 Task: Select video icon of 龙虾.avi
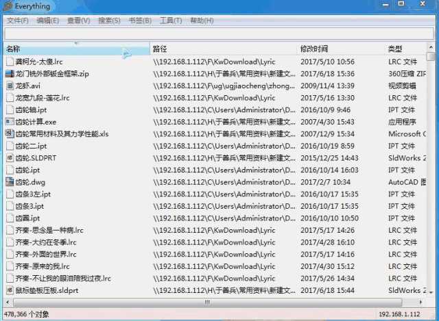tap(10, 86)
